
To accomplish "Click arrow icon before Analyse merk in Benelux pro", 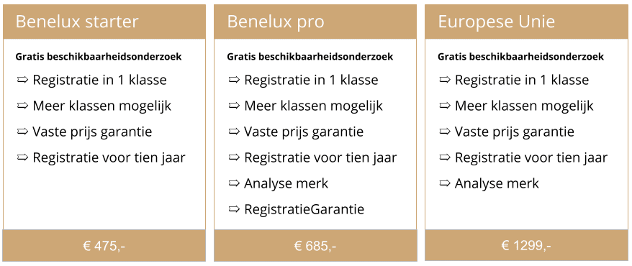I will point(234,183).
